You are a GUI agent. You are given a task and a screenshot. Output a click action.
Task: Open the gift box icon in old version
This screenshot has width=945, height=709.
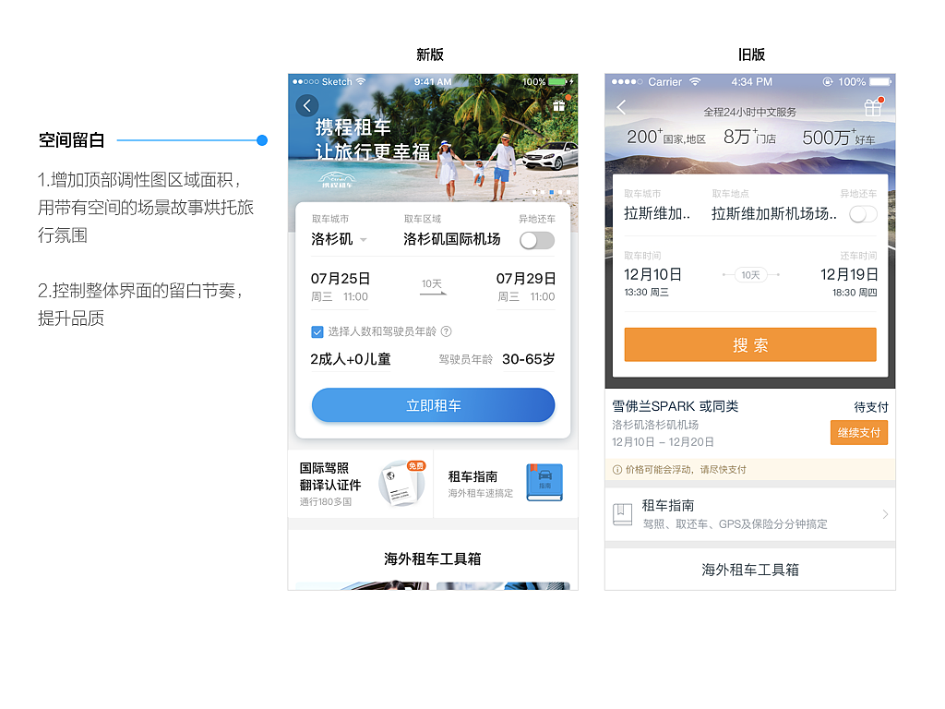pos(873,107)
